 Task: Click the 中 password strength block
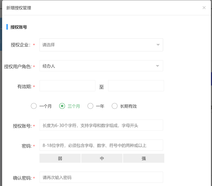point(102,158)
